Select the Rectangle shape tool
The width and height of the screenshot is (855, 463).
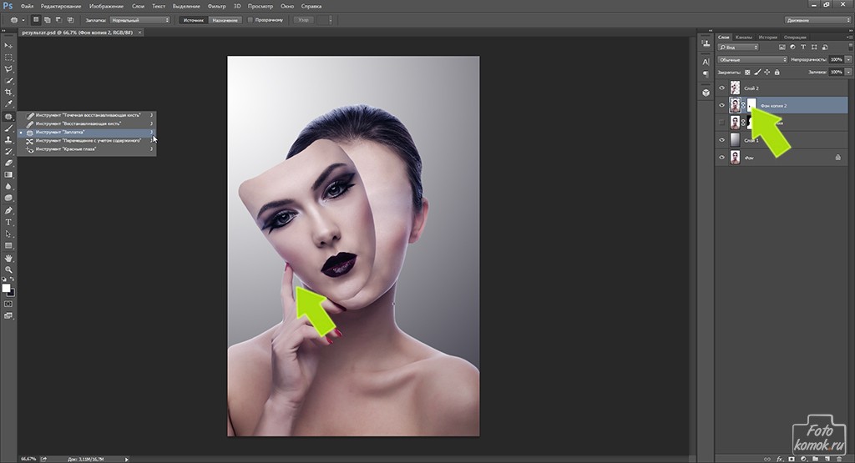coord(8,245)
